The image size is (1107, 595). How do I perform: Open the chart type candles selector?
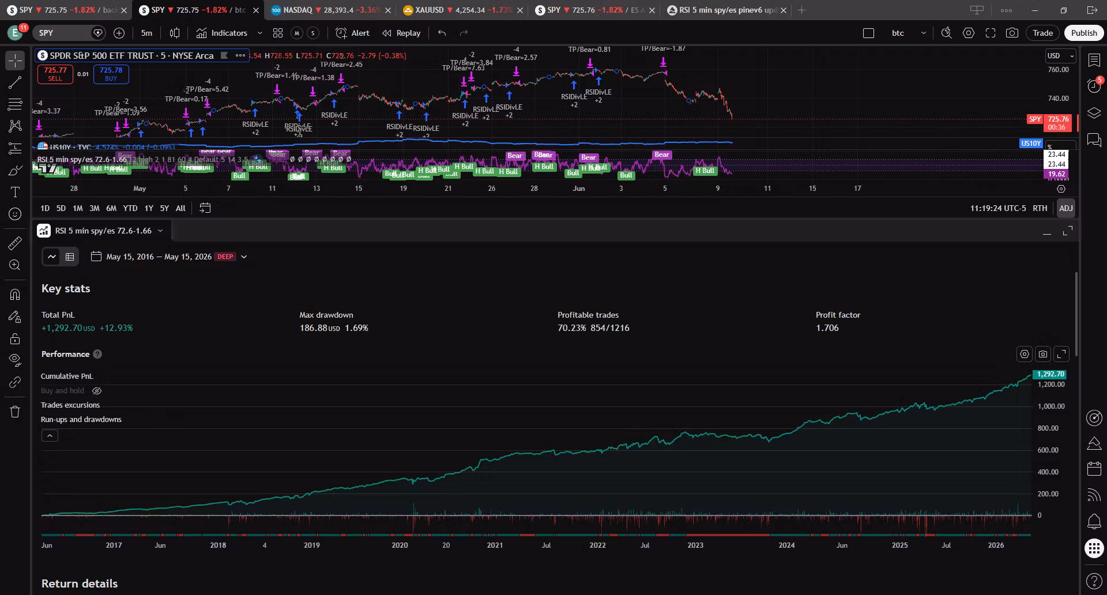(175, 33)
